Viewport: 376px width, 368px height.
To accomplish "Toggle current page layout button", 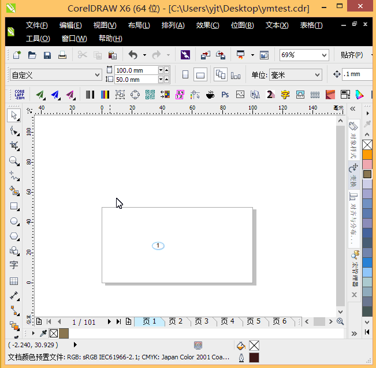I will [x=236, y=76].
